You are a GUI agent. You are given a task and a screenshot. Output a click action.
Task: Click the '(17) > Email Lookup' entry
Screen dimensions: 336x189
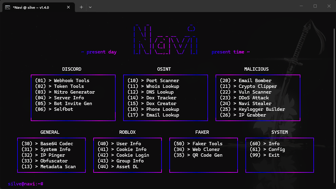point(153,115)
